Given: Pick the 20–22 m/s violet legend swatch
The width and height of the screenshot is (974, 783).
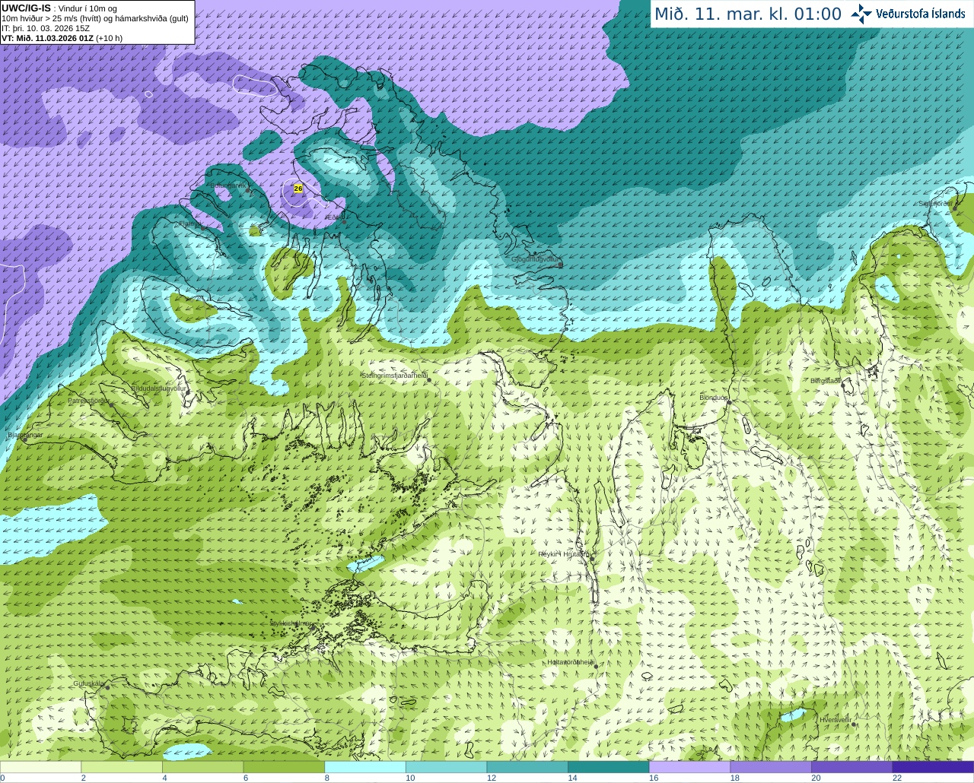Looking at the screenshot, I should coord(852,767).
